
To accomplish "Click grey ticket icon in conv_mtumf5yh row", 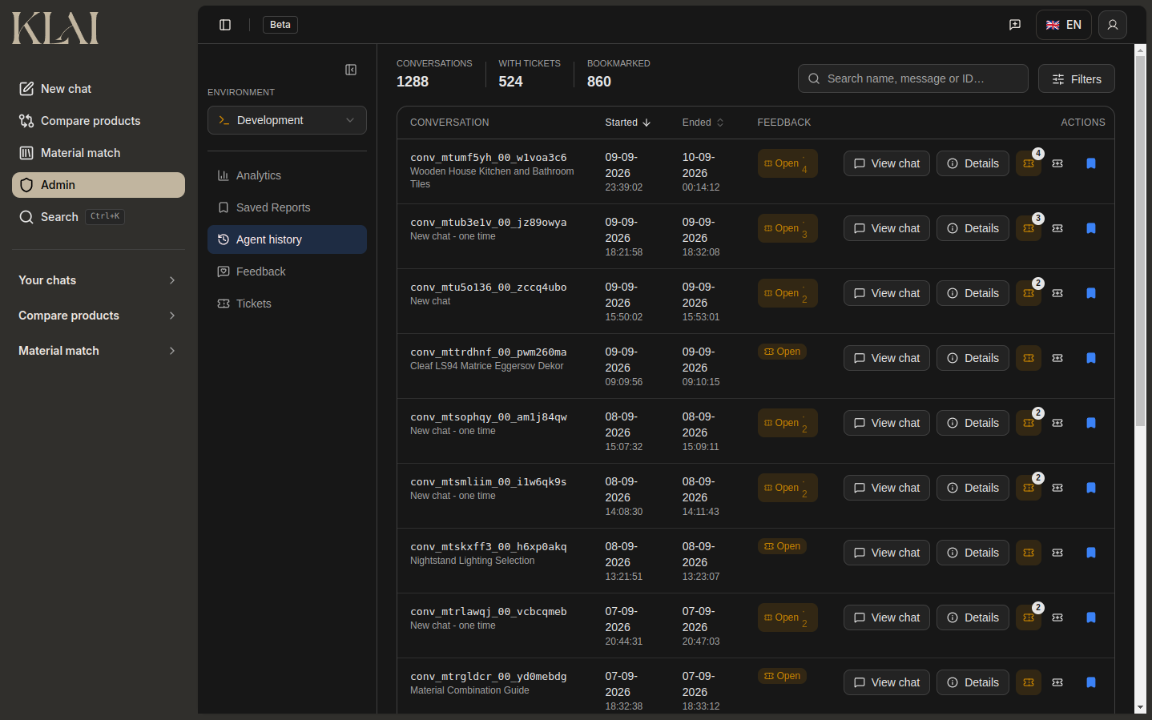I will click(1057, 163).
